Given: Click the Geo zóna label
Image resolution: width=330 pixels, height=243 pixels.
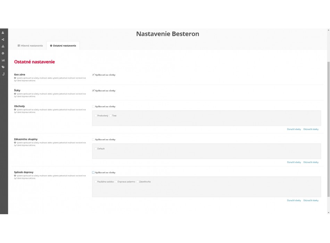Looking at the screenshot, I should click(x=19, y=75).
